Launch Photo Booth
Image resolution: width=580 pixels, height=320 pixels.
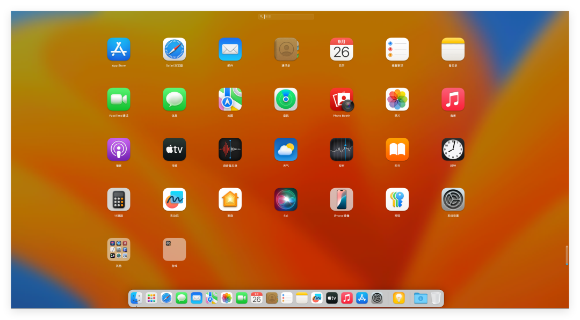click(342, 99)
